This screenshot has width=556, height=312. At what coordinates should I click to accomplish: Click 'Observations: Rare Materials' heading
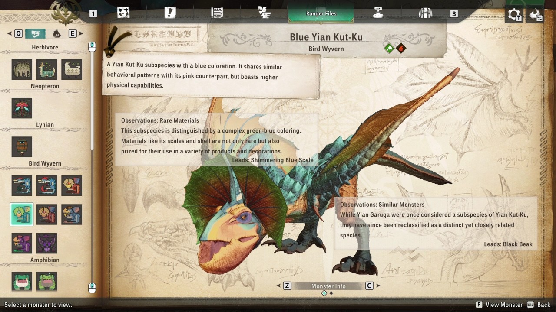click(x=160, y=120)
